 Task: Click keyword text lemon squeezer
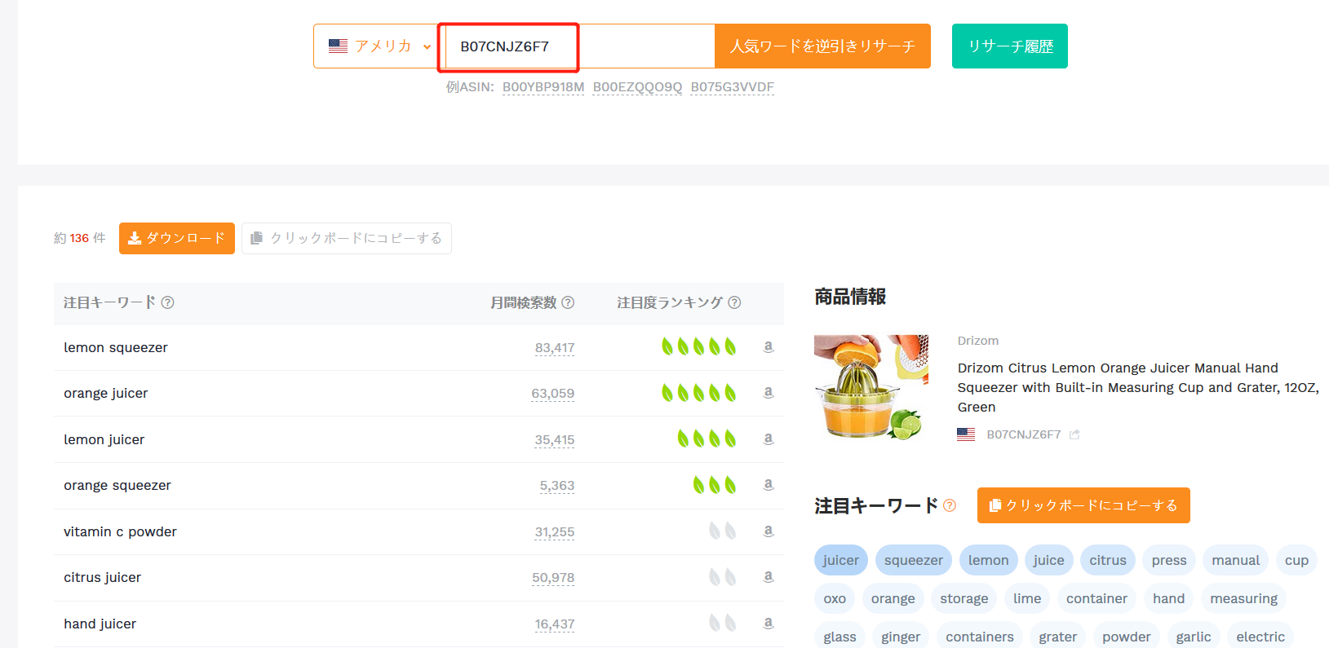pos(116,347)
